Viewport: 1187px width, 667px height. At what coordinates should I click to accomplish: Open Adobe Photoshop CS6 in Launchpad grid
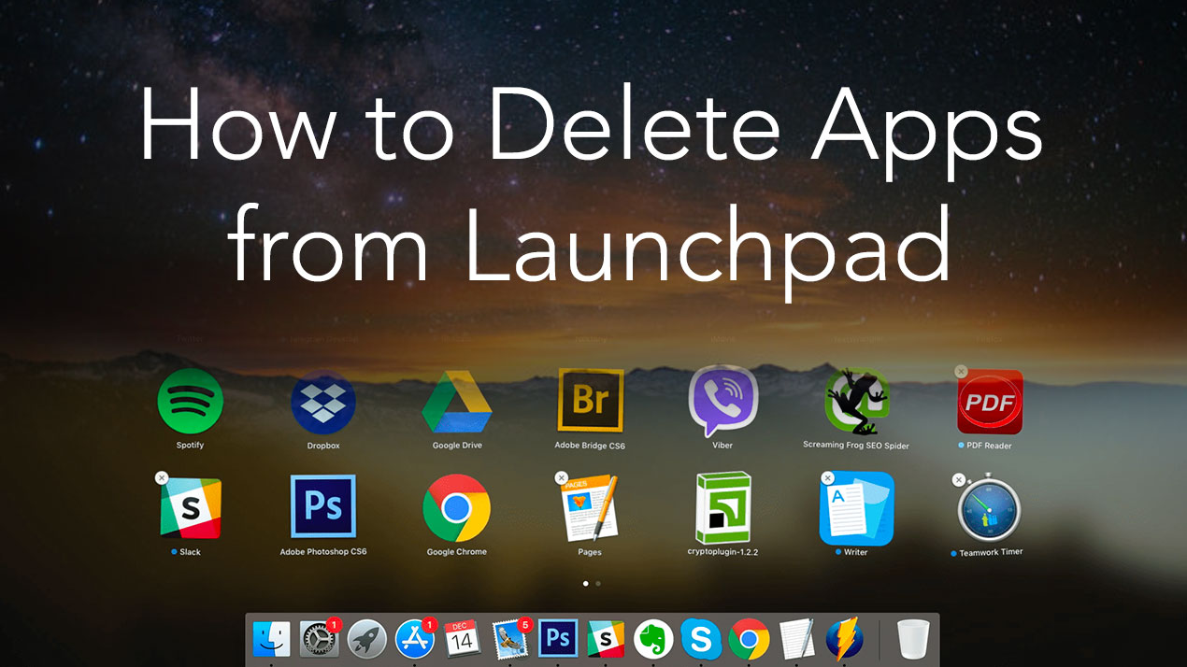(323, 509)
